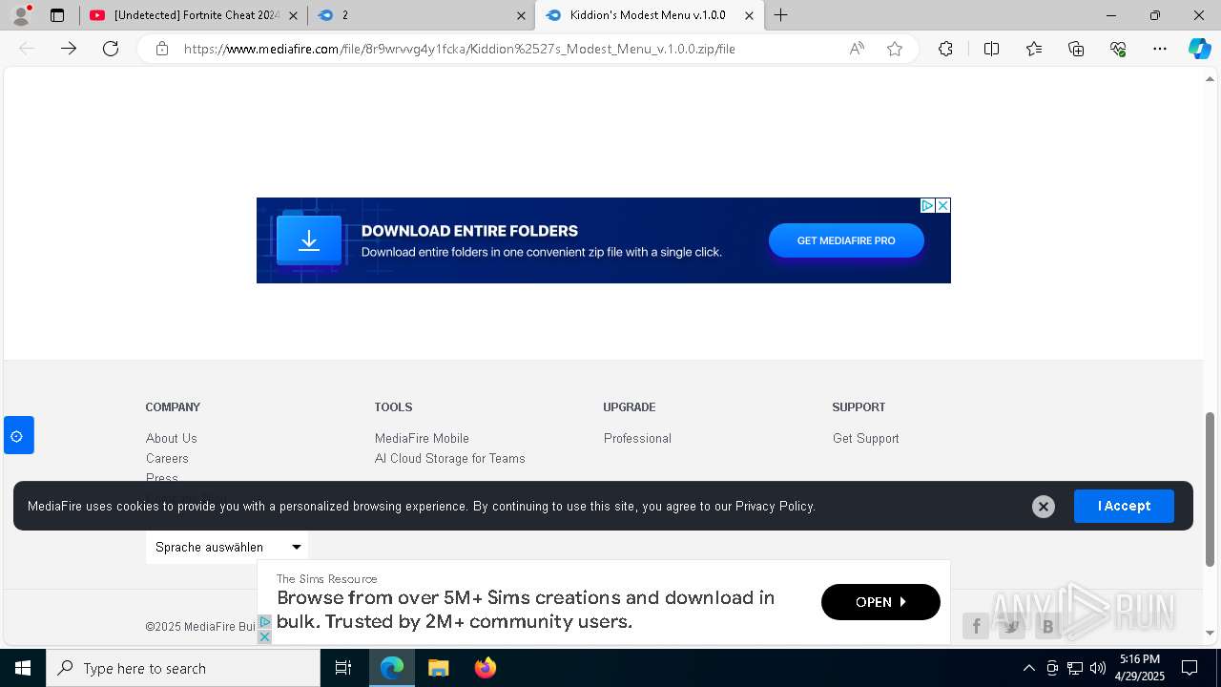
Task: Launch Firefox from the taskbar
Action: pyautogui.click(x=485, y=668)
